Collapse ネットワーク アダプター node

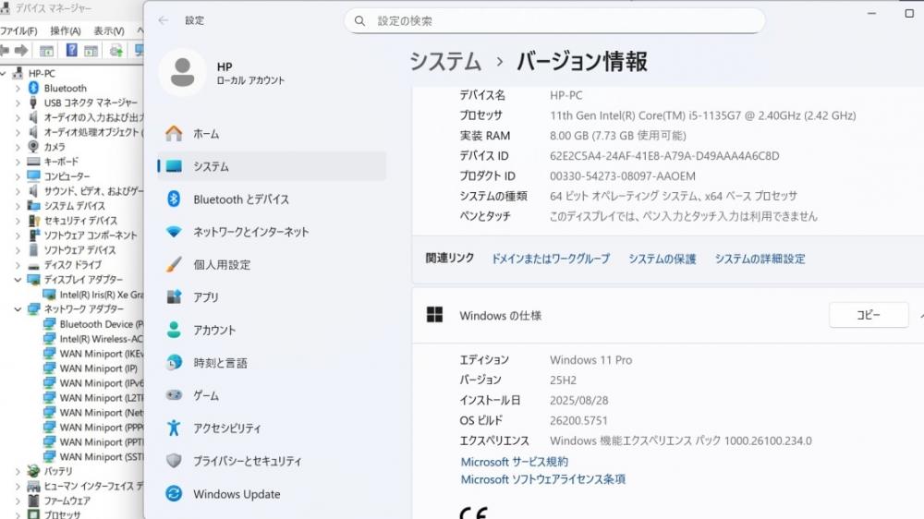tap(18, 308)
